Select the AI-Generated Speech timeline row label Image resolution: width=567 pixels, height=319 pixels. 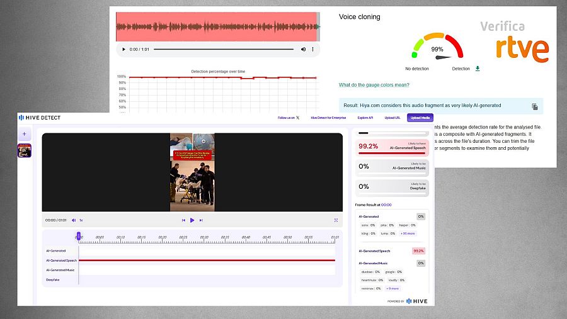coord(62,260)
